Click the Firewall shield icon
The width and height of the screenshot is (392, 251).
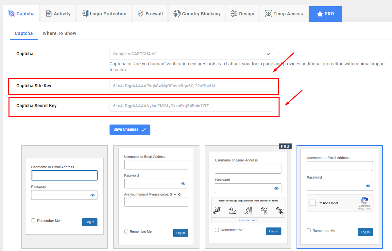(x=141, y=13)
